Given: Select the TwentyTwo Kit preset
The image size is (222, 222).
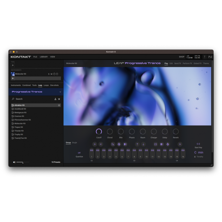Looking at the screenshot, I should click(36, 138).
